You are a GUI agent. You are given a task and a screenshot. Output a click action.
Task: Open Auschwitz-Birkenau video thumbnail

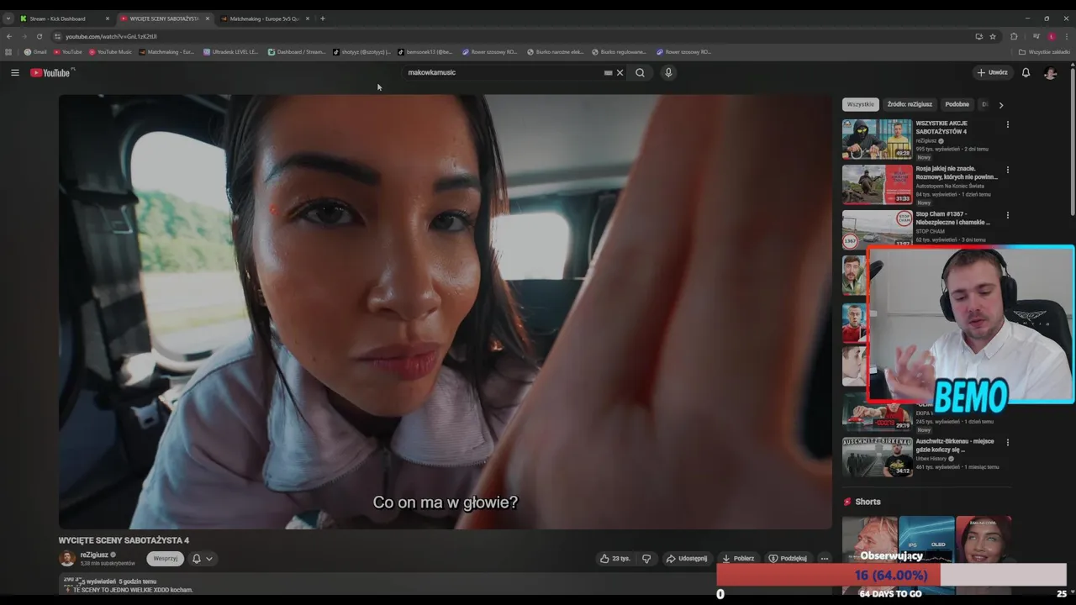[877, 456]
